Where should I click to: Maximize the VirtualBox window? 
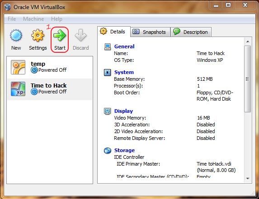(228, 5)
